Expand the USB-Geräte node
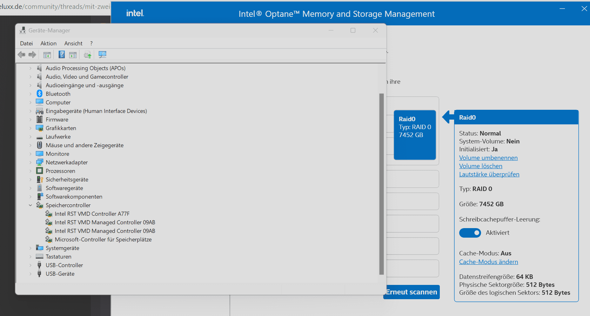 click(x=30, y=274)
